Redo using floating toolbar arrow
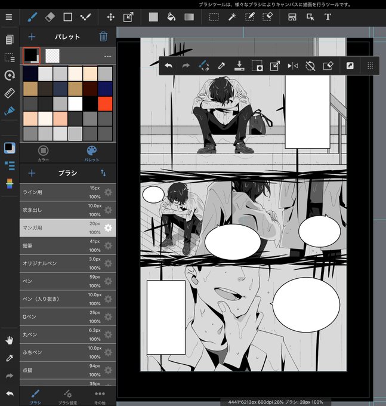This screenshot has width=386, height=406. (186, 66)
